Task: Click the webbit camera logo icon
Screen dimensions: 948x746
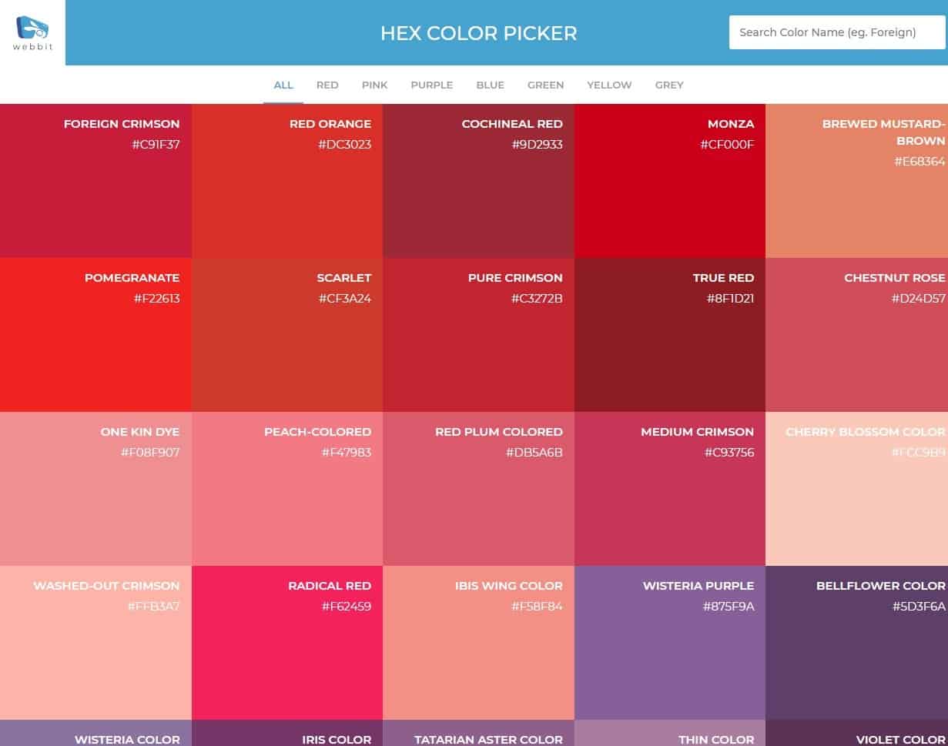Action: point(31,27)
